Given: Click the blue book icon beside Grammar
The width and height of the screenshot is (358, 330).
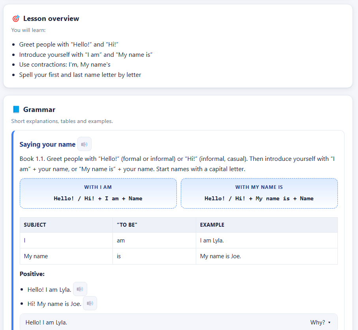Looking at the screenshot, I should pos(16,110).
